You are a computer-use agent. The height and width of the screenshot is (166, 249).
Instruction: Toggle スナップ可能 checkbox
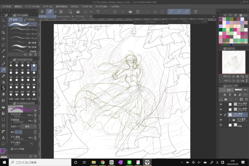click(x=12, y=149)
